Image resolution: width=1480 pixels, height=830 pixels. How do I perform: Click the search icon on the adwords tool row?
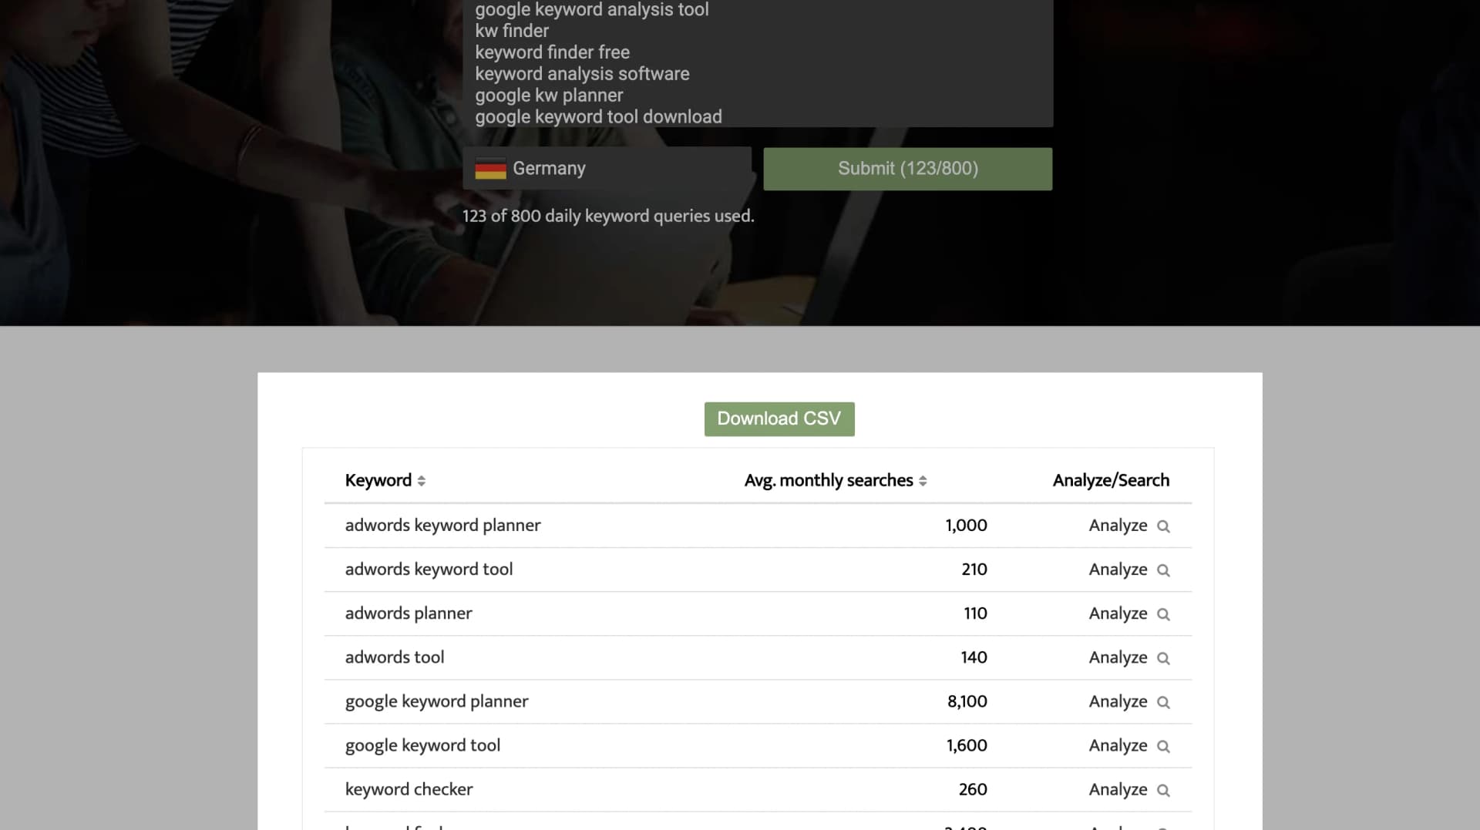(1163, 657)
